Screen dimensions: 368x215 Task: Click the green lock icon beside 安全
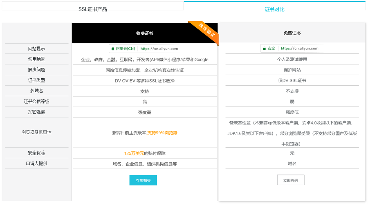pos(264,49)
